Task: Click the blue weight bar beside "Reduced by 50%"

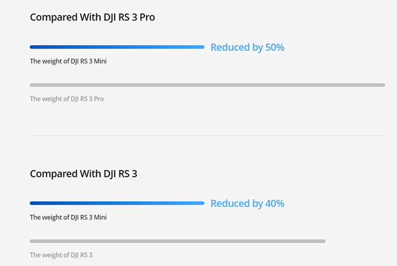Action: pos(117,47)
